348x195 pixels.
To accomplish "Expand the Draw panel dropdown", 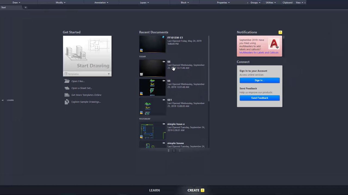I will tap(16, 2).
